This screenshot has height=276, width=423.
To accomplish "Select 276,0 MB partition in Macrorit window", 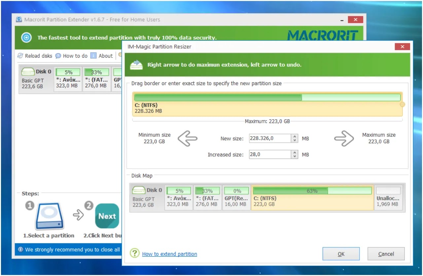I will 96,79.
